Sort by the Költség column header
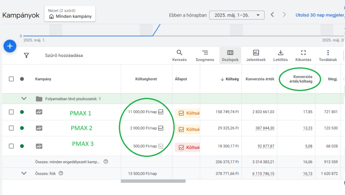345x195 pixels. [230, 79]
